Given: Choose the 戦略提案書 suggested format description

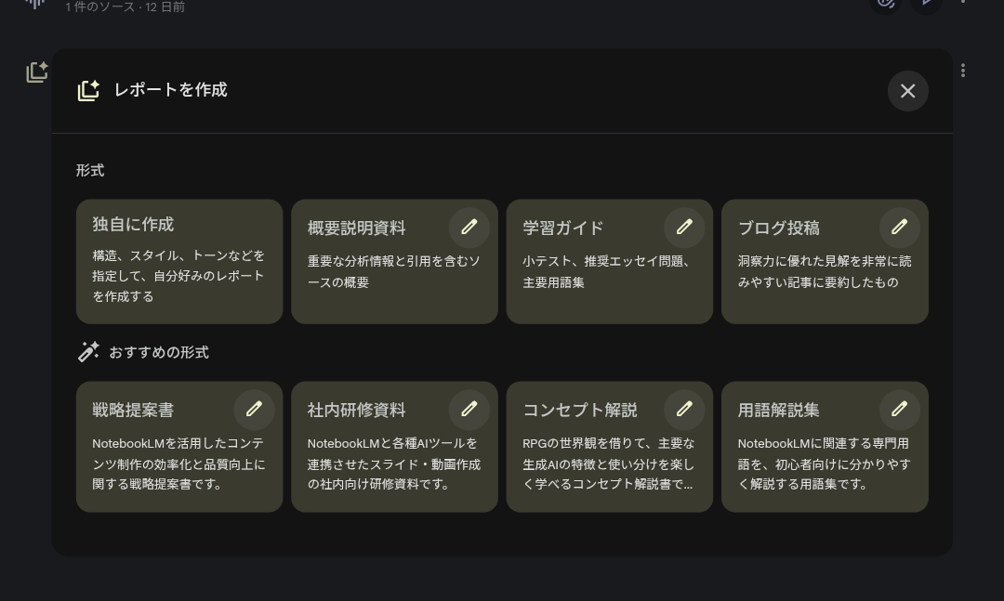Looking at the screenshot, I should click(x=178, y=464).
